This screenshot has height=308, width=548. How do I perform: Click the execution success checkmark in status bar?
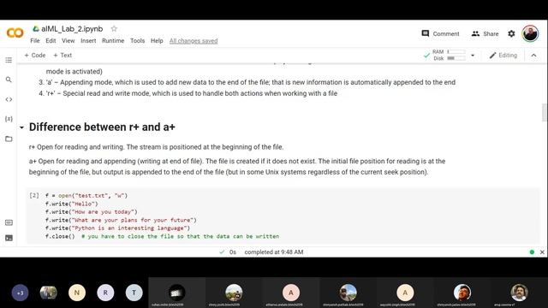click(222, 252)
